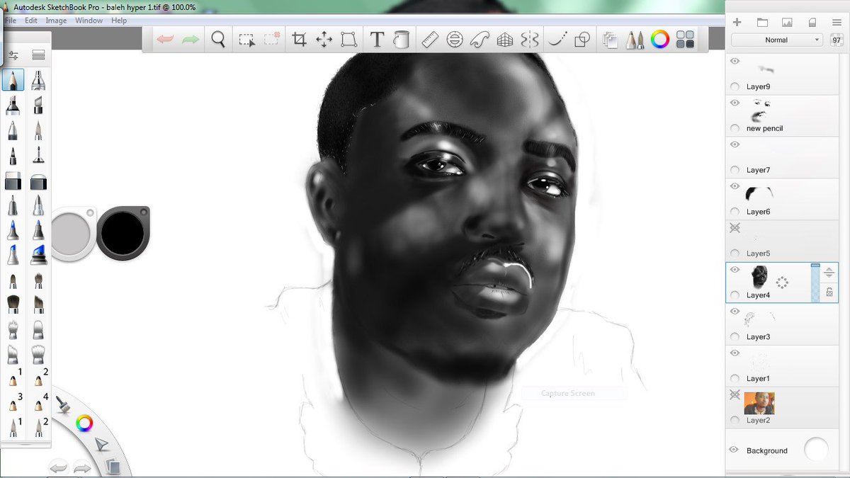Open the Brush Library icon
850x478 pixels.
[x=38, y=55]
